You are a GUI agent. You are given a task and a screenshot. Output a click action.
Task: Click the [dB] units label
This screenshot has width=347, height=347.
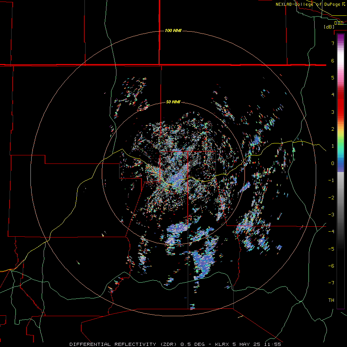pos(329,27)
